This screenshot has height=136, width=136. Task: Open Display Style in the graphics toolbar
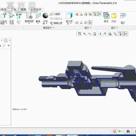pos(100,34)
